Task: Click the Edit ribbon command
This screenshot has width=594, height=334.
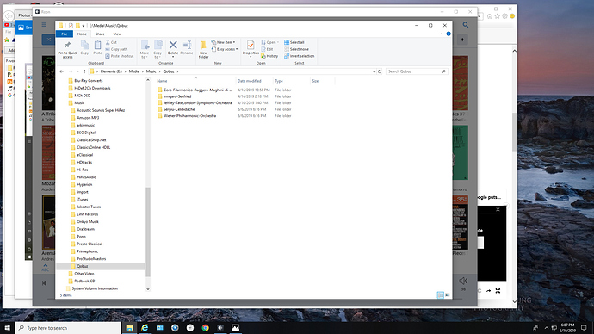Action: pyautogui.click(x=267, y=49)
